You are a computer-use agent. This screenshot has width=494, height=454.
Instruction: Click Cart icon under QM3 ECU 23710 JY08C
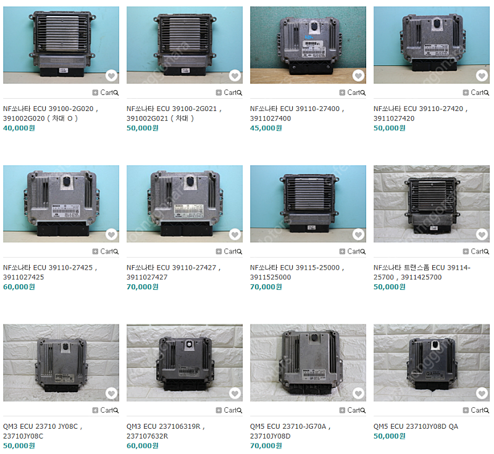[106, 410]
